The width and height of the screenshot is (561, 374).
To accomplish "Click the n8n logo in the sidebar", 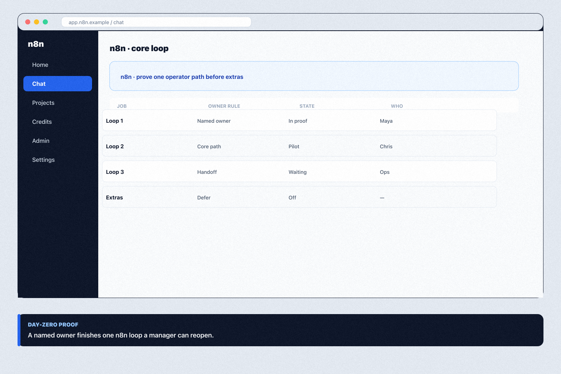I will click(36, 44).
